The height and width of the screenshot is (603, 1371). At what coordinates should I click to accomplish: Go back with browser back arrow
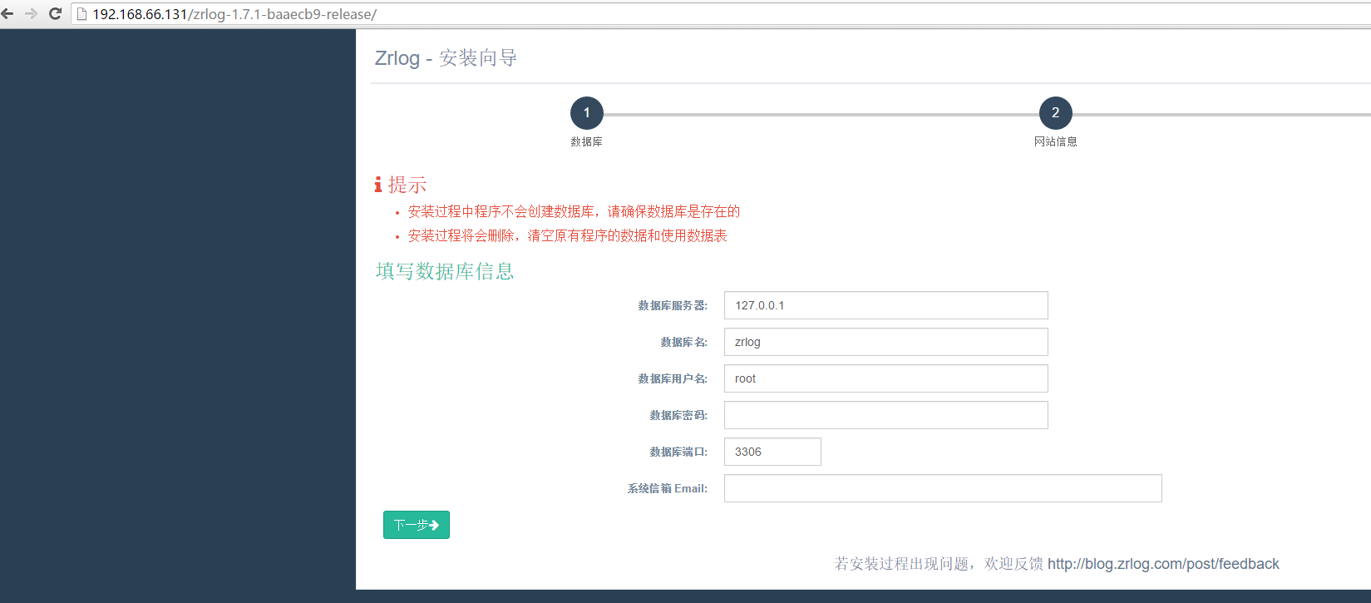coord(7,14)
